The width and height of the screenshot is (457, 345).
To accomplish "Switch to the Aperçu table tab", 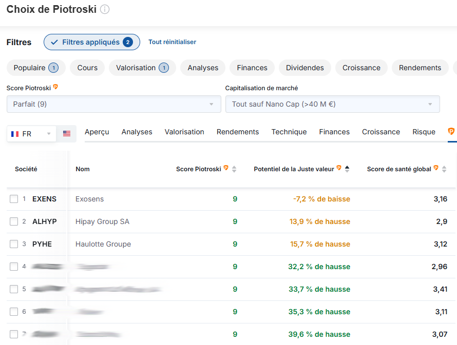I will pos(97,132).
